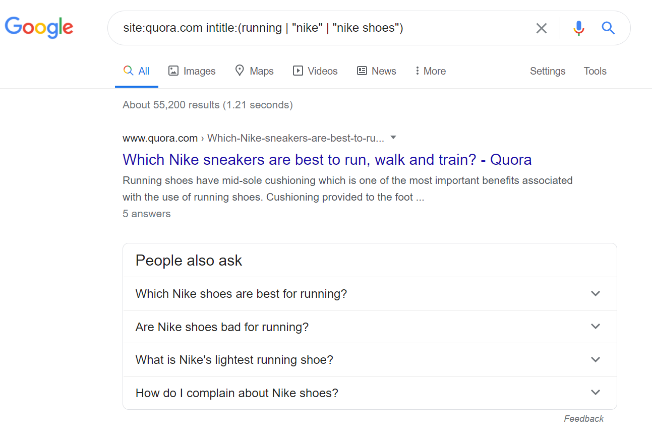Click the Feedback link
This screenshot has height=442, width=652.
(x=583, y=419)
